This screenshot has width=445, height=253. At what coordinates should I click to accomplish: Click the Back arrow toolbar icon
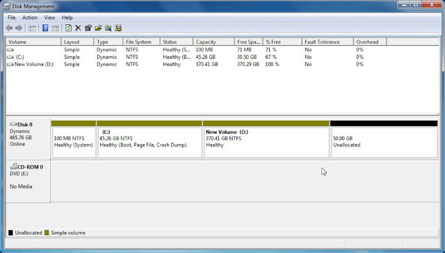coord(9,28)
